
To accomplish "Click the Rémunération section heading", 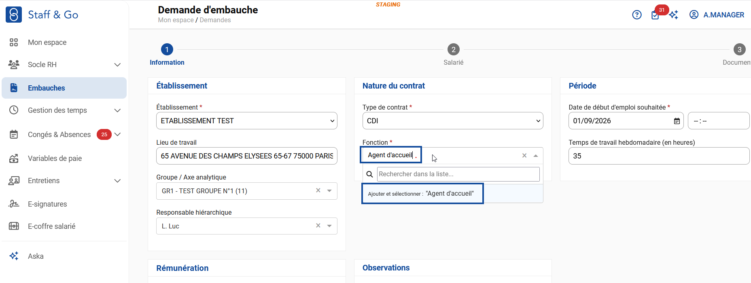I will click(x=182, y=268).
